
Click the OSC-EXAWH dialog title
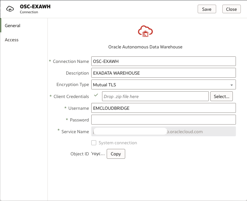click(x=35, y=6)
